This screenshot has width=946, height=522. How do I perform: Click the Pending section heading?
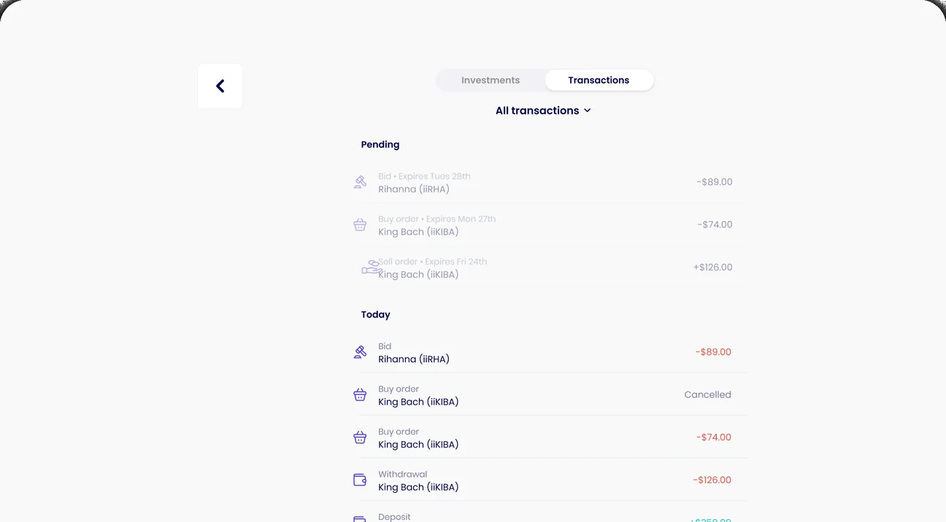tap(380, 144)
